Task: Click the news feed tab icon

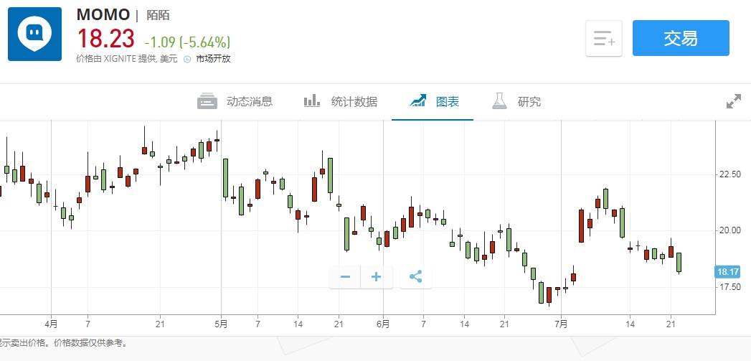Action: (x=207, y=101)
